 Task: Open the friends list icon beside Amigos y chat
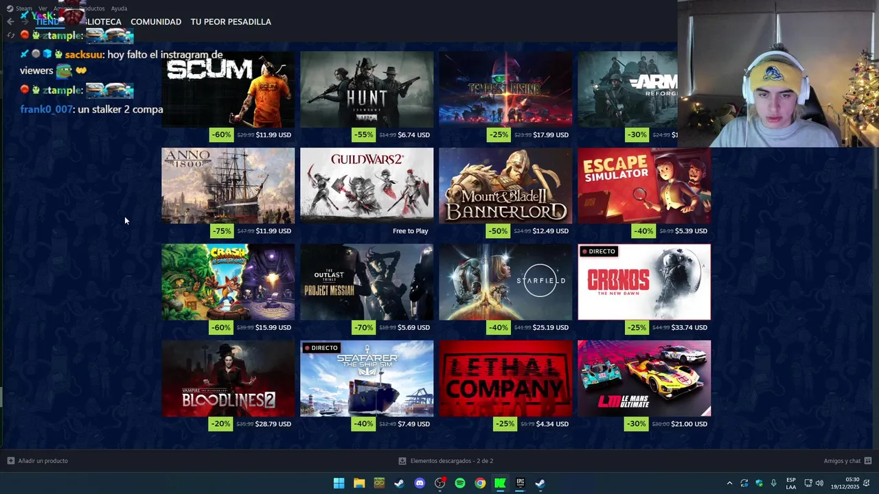pos(868,461)
